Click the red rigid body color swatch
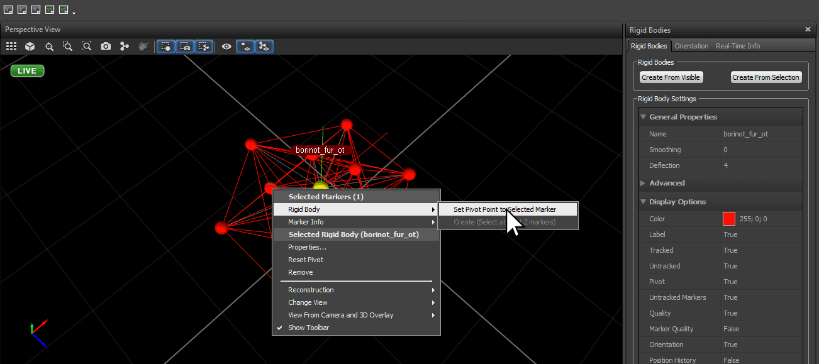 729,219
